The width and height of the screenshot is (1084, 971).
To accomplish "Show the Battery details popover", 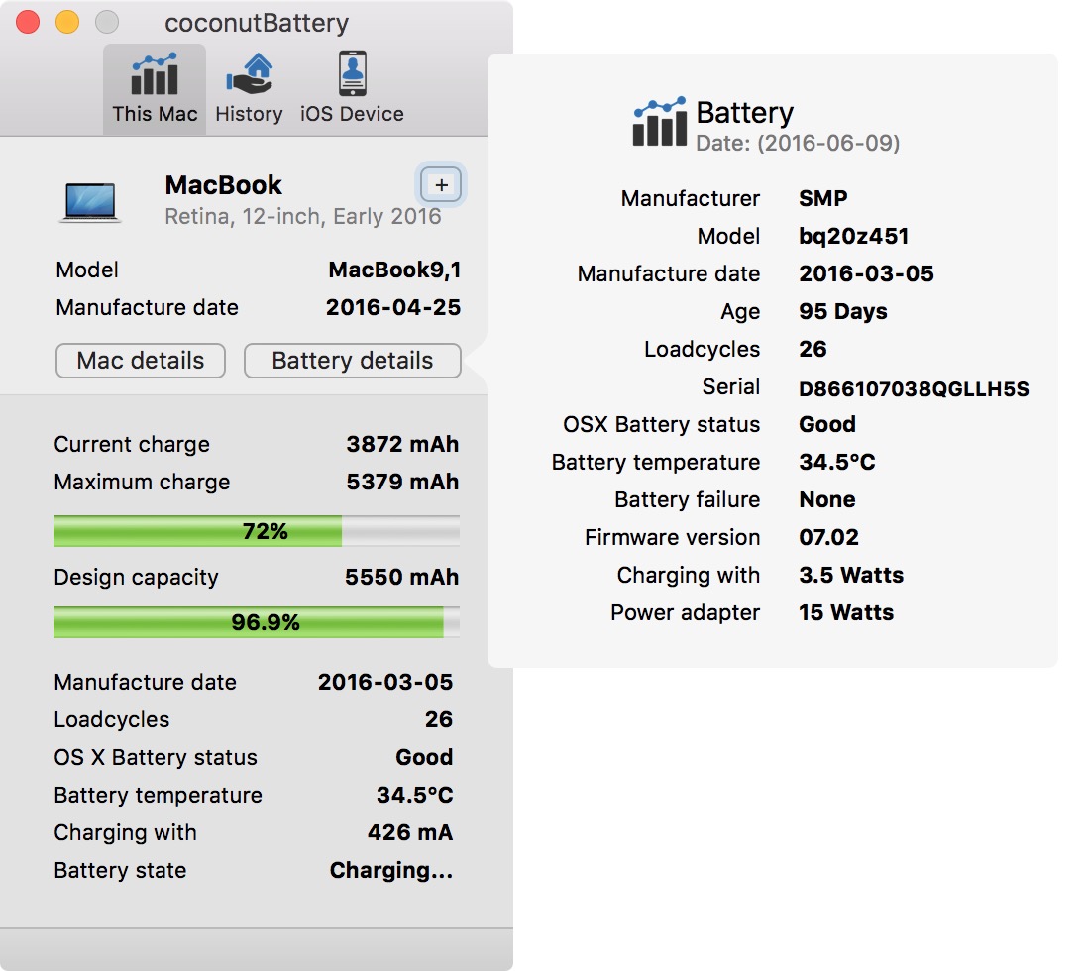I will pos(352,361).
